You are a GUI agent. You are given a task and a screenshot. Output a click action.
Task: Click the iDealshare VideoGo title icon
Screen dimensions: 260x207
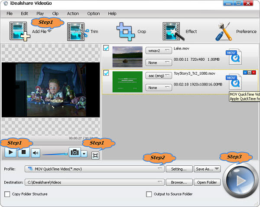pos(6,3)
